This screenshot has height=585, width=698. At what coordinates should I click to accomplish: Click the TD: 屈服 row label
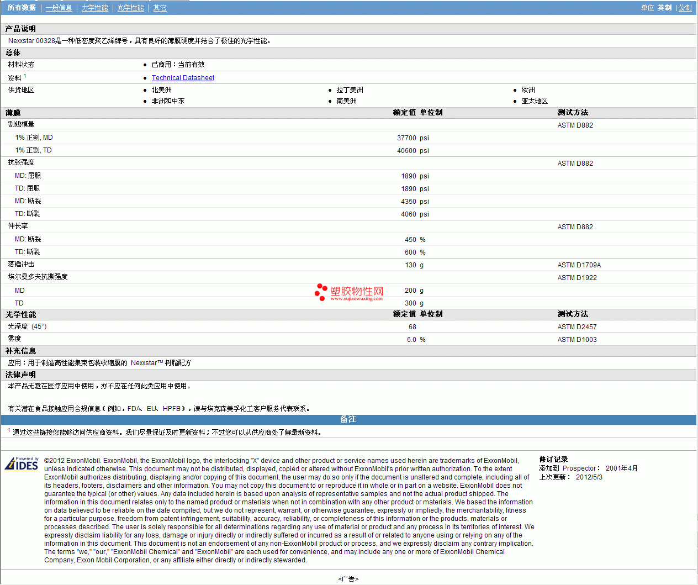(x=28, y=188)
